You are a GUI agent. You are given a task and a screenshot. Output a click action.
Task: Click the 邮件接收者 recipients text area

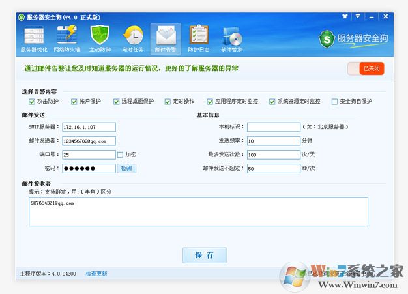[198, 211]
